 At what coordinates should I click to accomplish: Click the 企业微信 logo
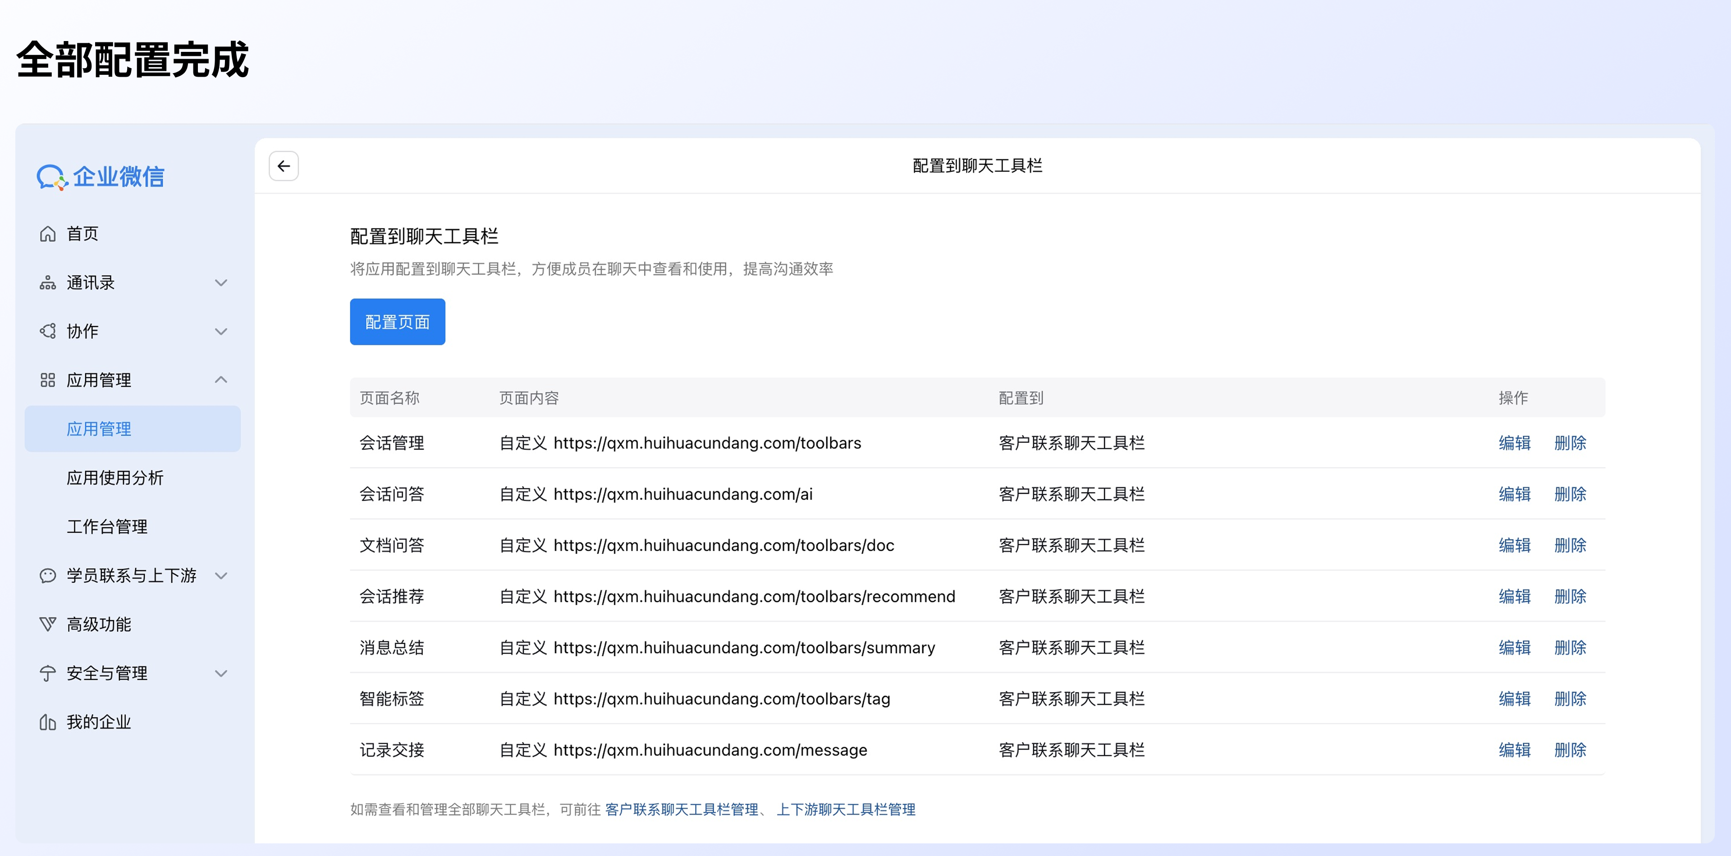[101, 177]
